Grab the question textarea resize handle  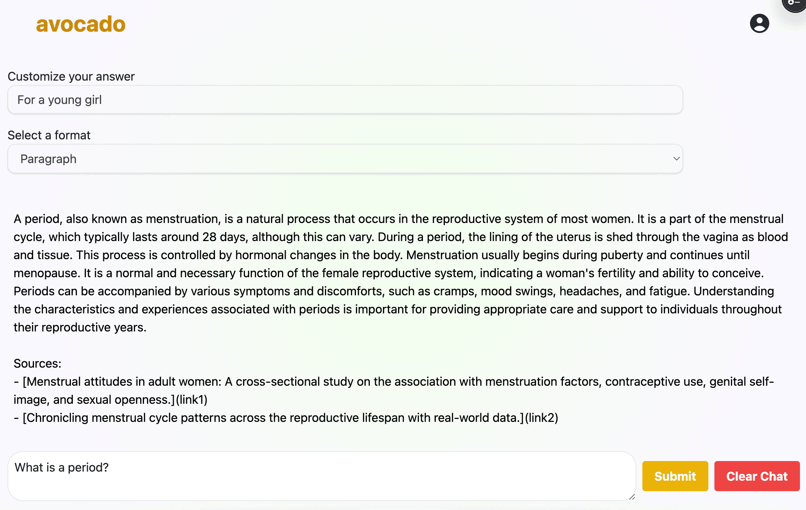point(632,497)
